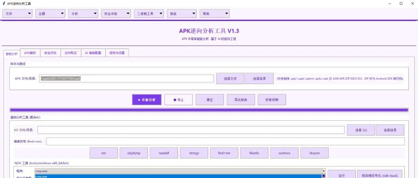The height and width of the screenshot is (178, 418).
Task: Click the 导出报告 button
Action: click(241, 100)
